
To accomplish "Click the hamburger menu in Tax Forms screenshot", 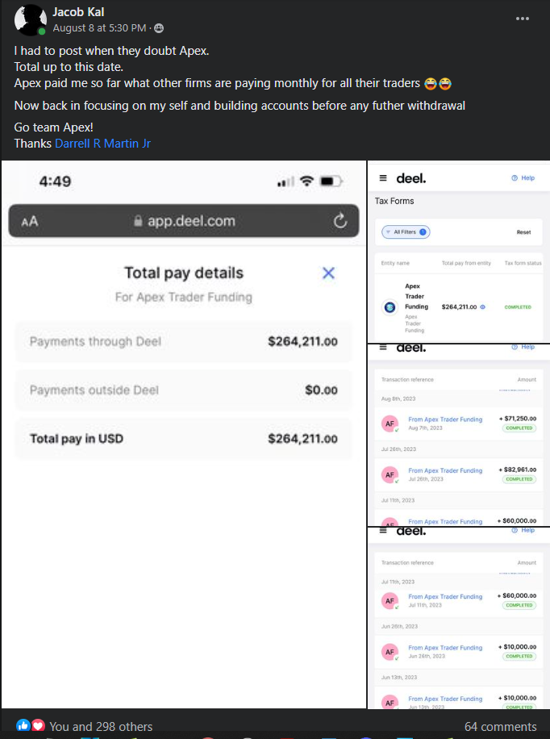I will tap(383, 178).
